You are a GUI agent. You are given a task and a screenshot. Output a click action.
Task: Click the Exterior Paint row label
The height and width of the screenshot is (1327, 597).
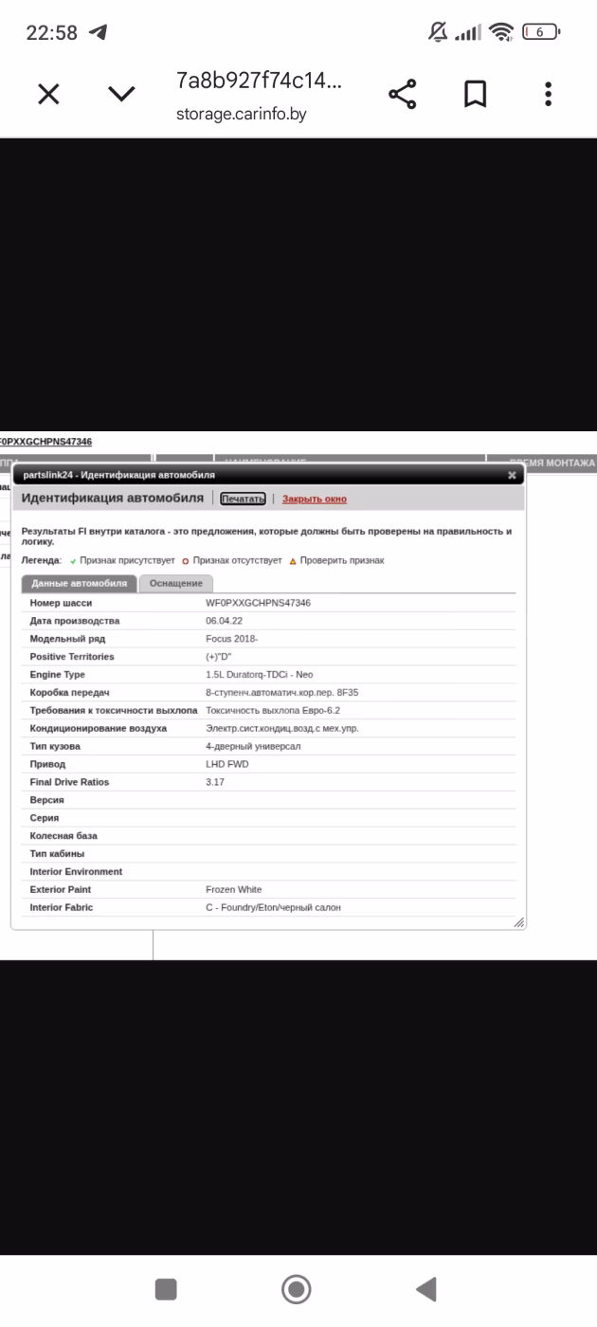pos(61,889)
